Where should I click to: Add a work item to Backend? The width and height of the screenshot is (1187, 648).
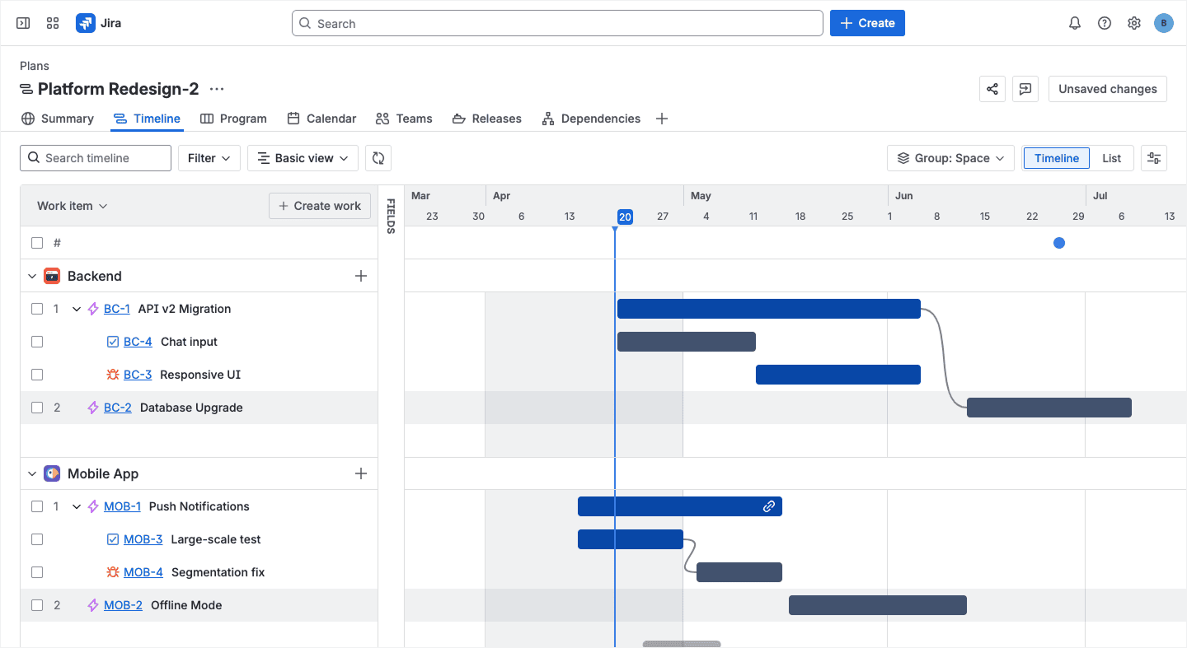point(361,276)
